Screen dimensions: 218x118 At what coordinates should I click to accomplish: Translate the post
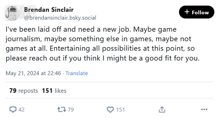pyautogui.click(x=77, y=73)
